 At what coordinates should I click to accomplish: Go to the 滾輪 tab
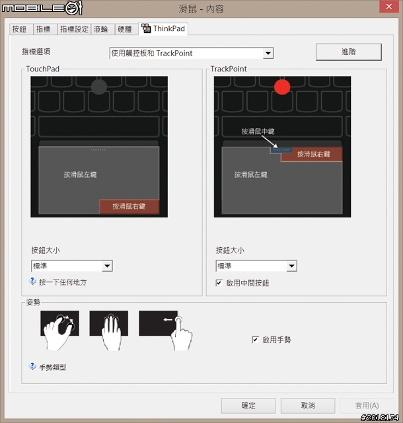click(x=103, y=29)
